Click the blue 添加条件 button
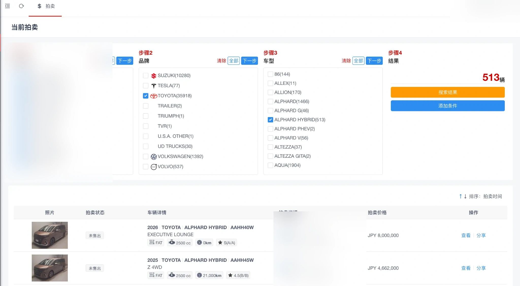The height and width of the screenshot is (286, 520). 448,106
